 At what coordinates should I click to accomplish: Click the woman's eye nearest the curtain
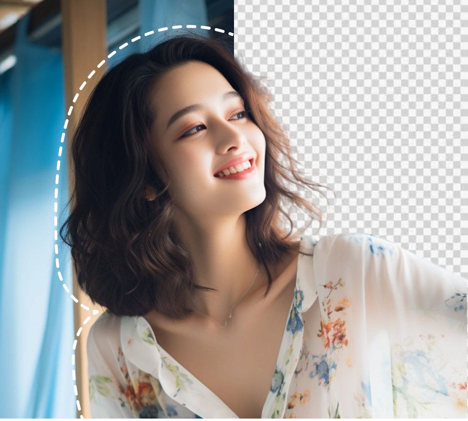coord(194,130)
